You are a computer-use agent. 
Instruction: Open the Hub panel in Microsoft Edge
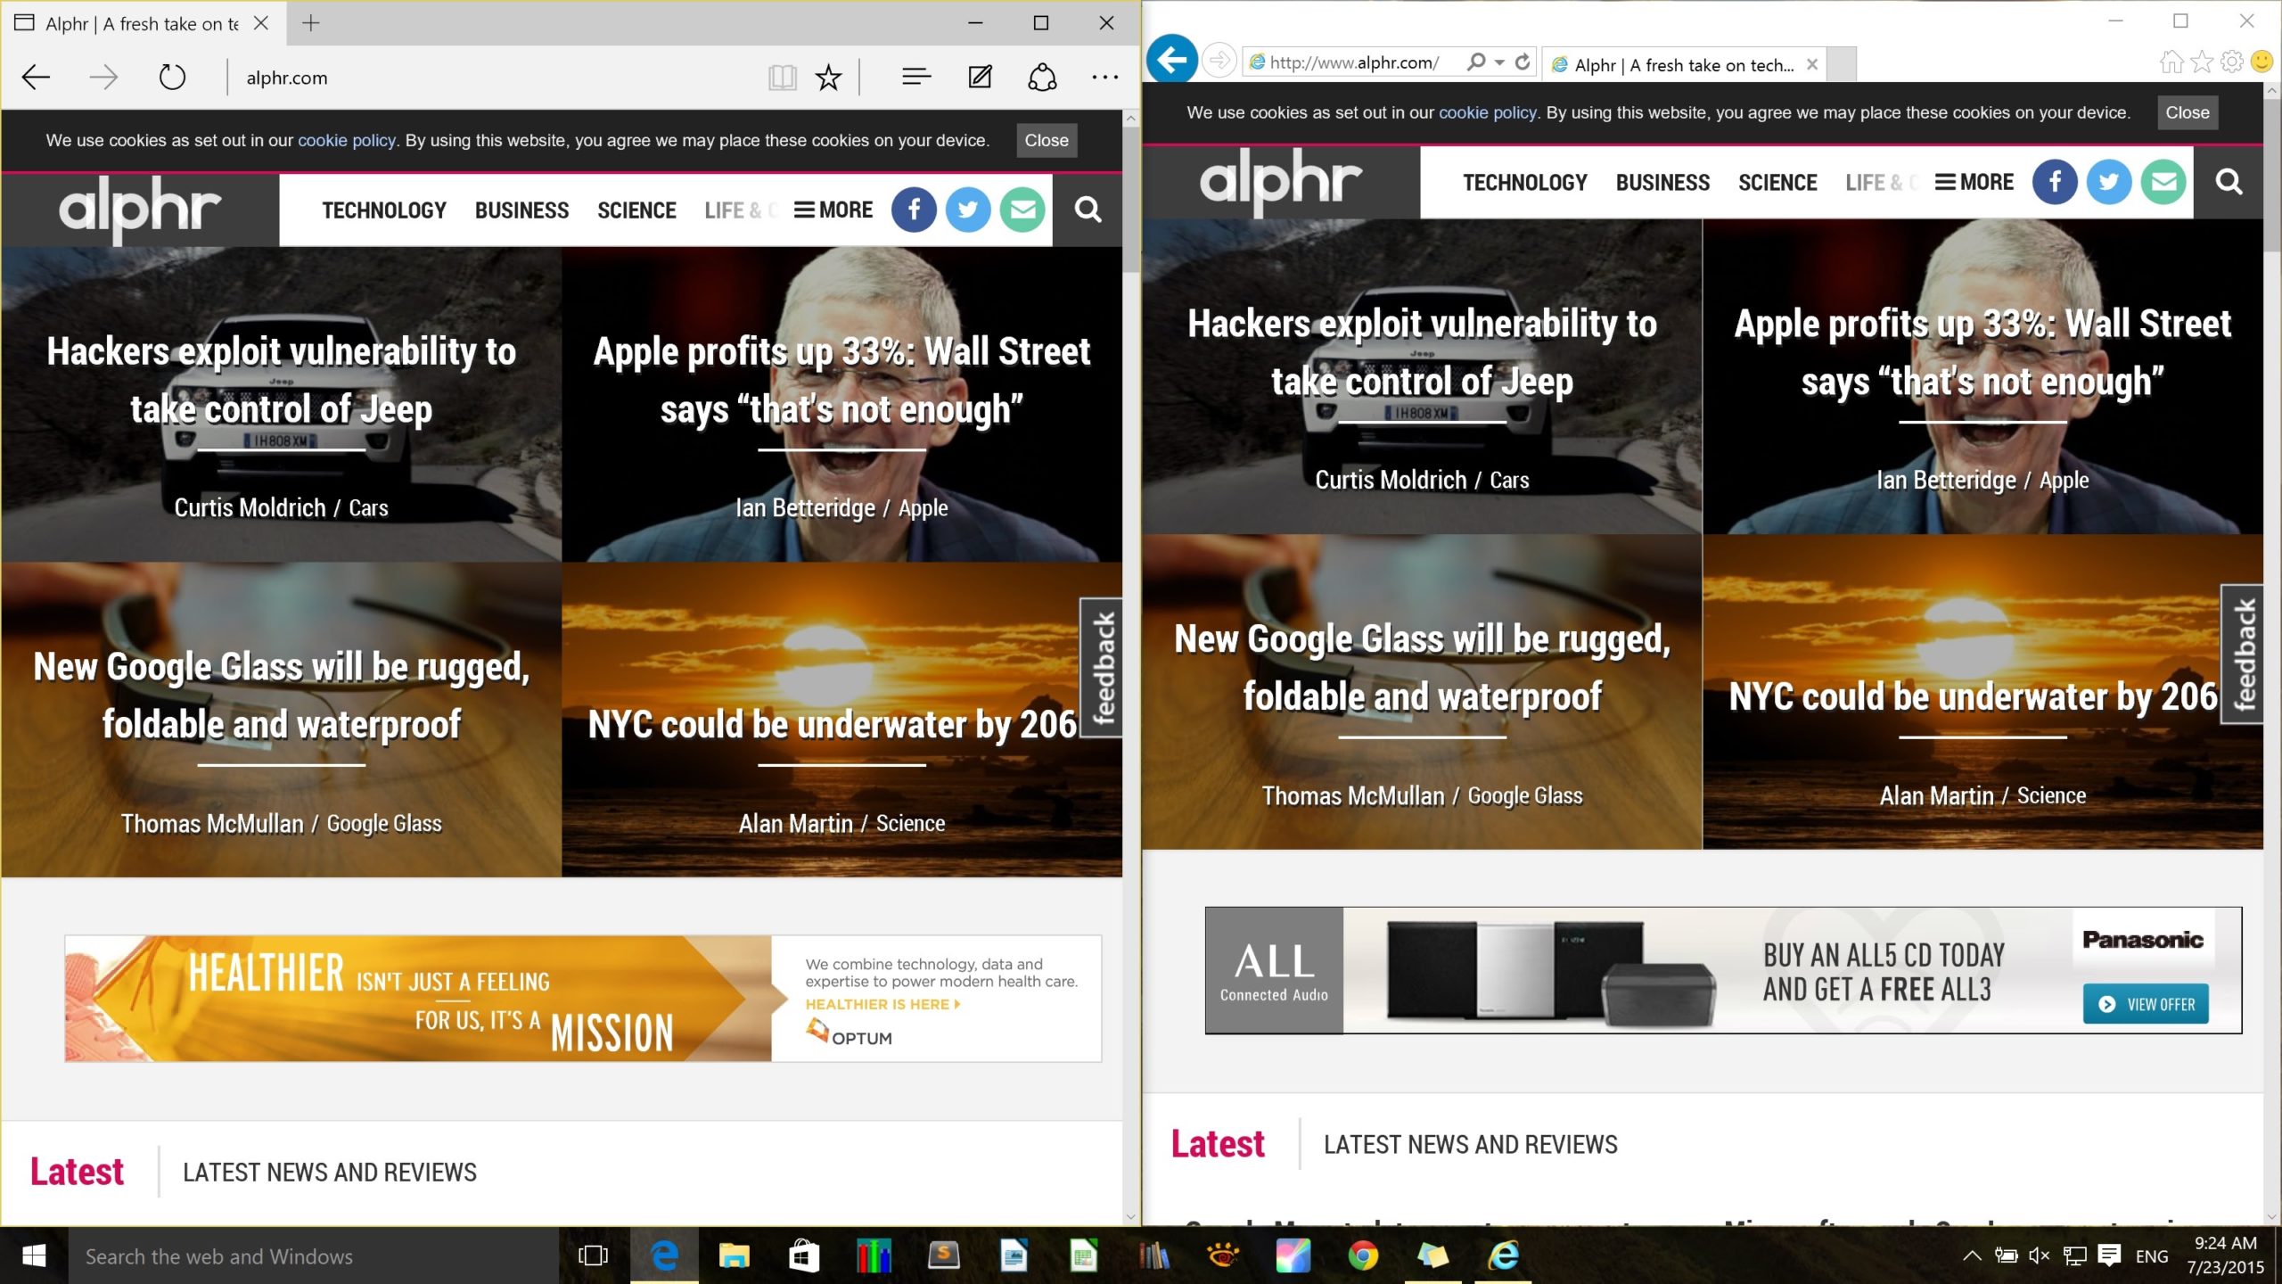coord(915,77)
